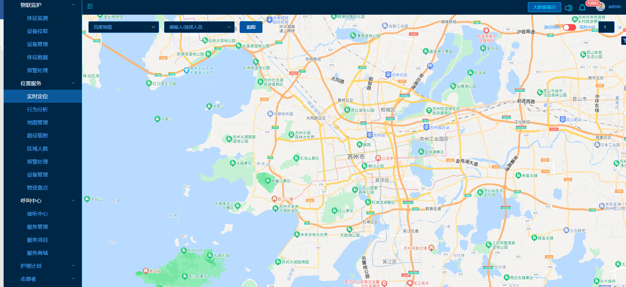Click the 昆山南站 station marker
Image resolution: width=626 pixels, height=287 pixels.
[x=562, y=119]
